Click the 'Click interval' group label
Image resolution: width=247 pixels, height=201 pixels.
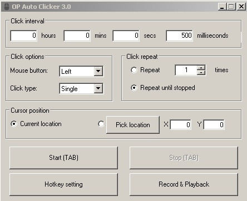pyautogui.click(x=27, y=21)
